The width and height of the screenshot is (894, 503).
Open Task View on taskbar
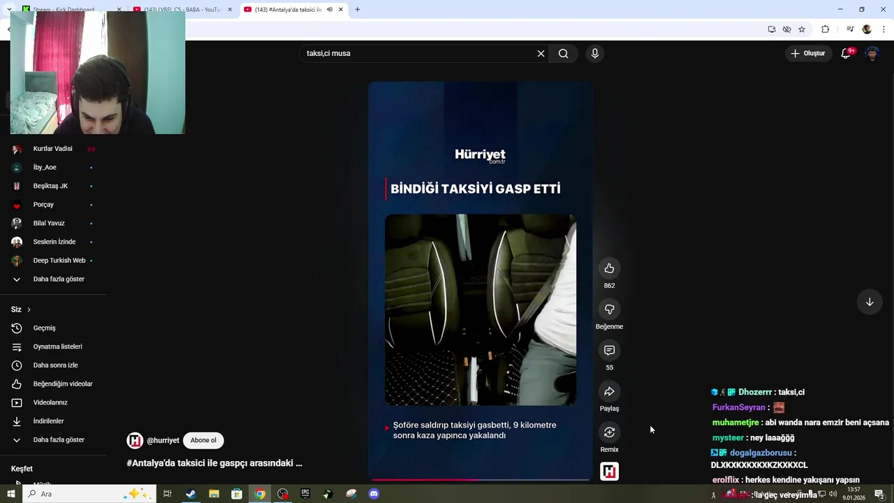(x=168, y=494)
